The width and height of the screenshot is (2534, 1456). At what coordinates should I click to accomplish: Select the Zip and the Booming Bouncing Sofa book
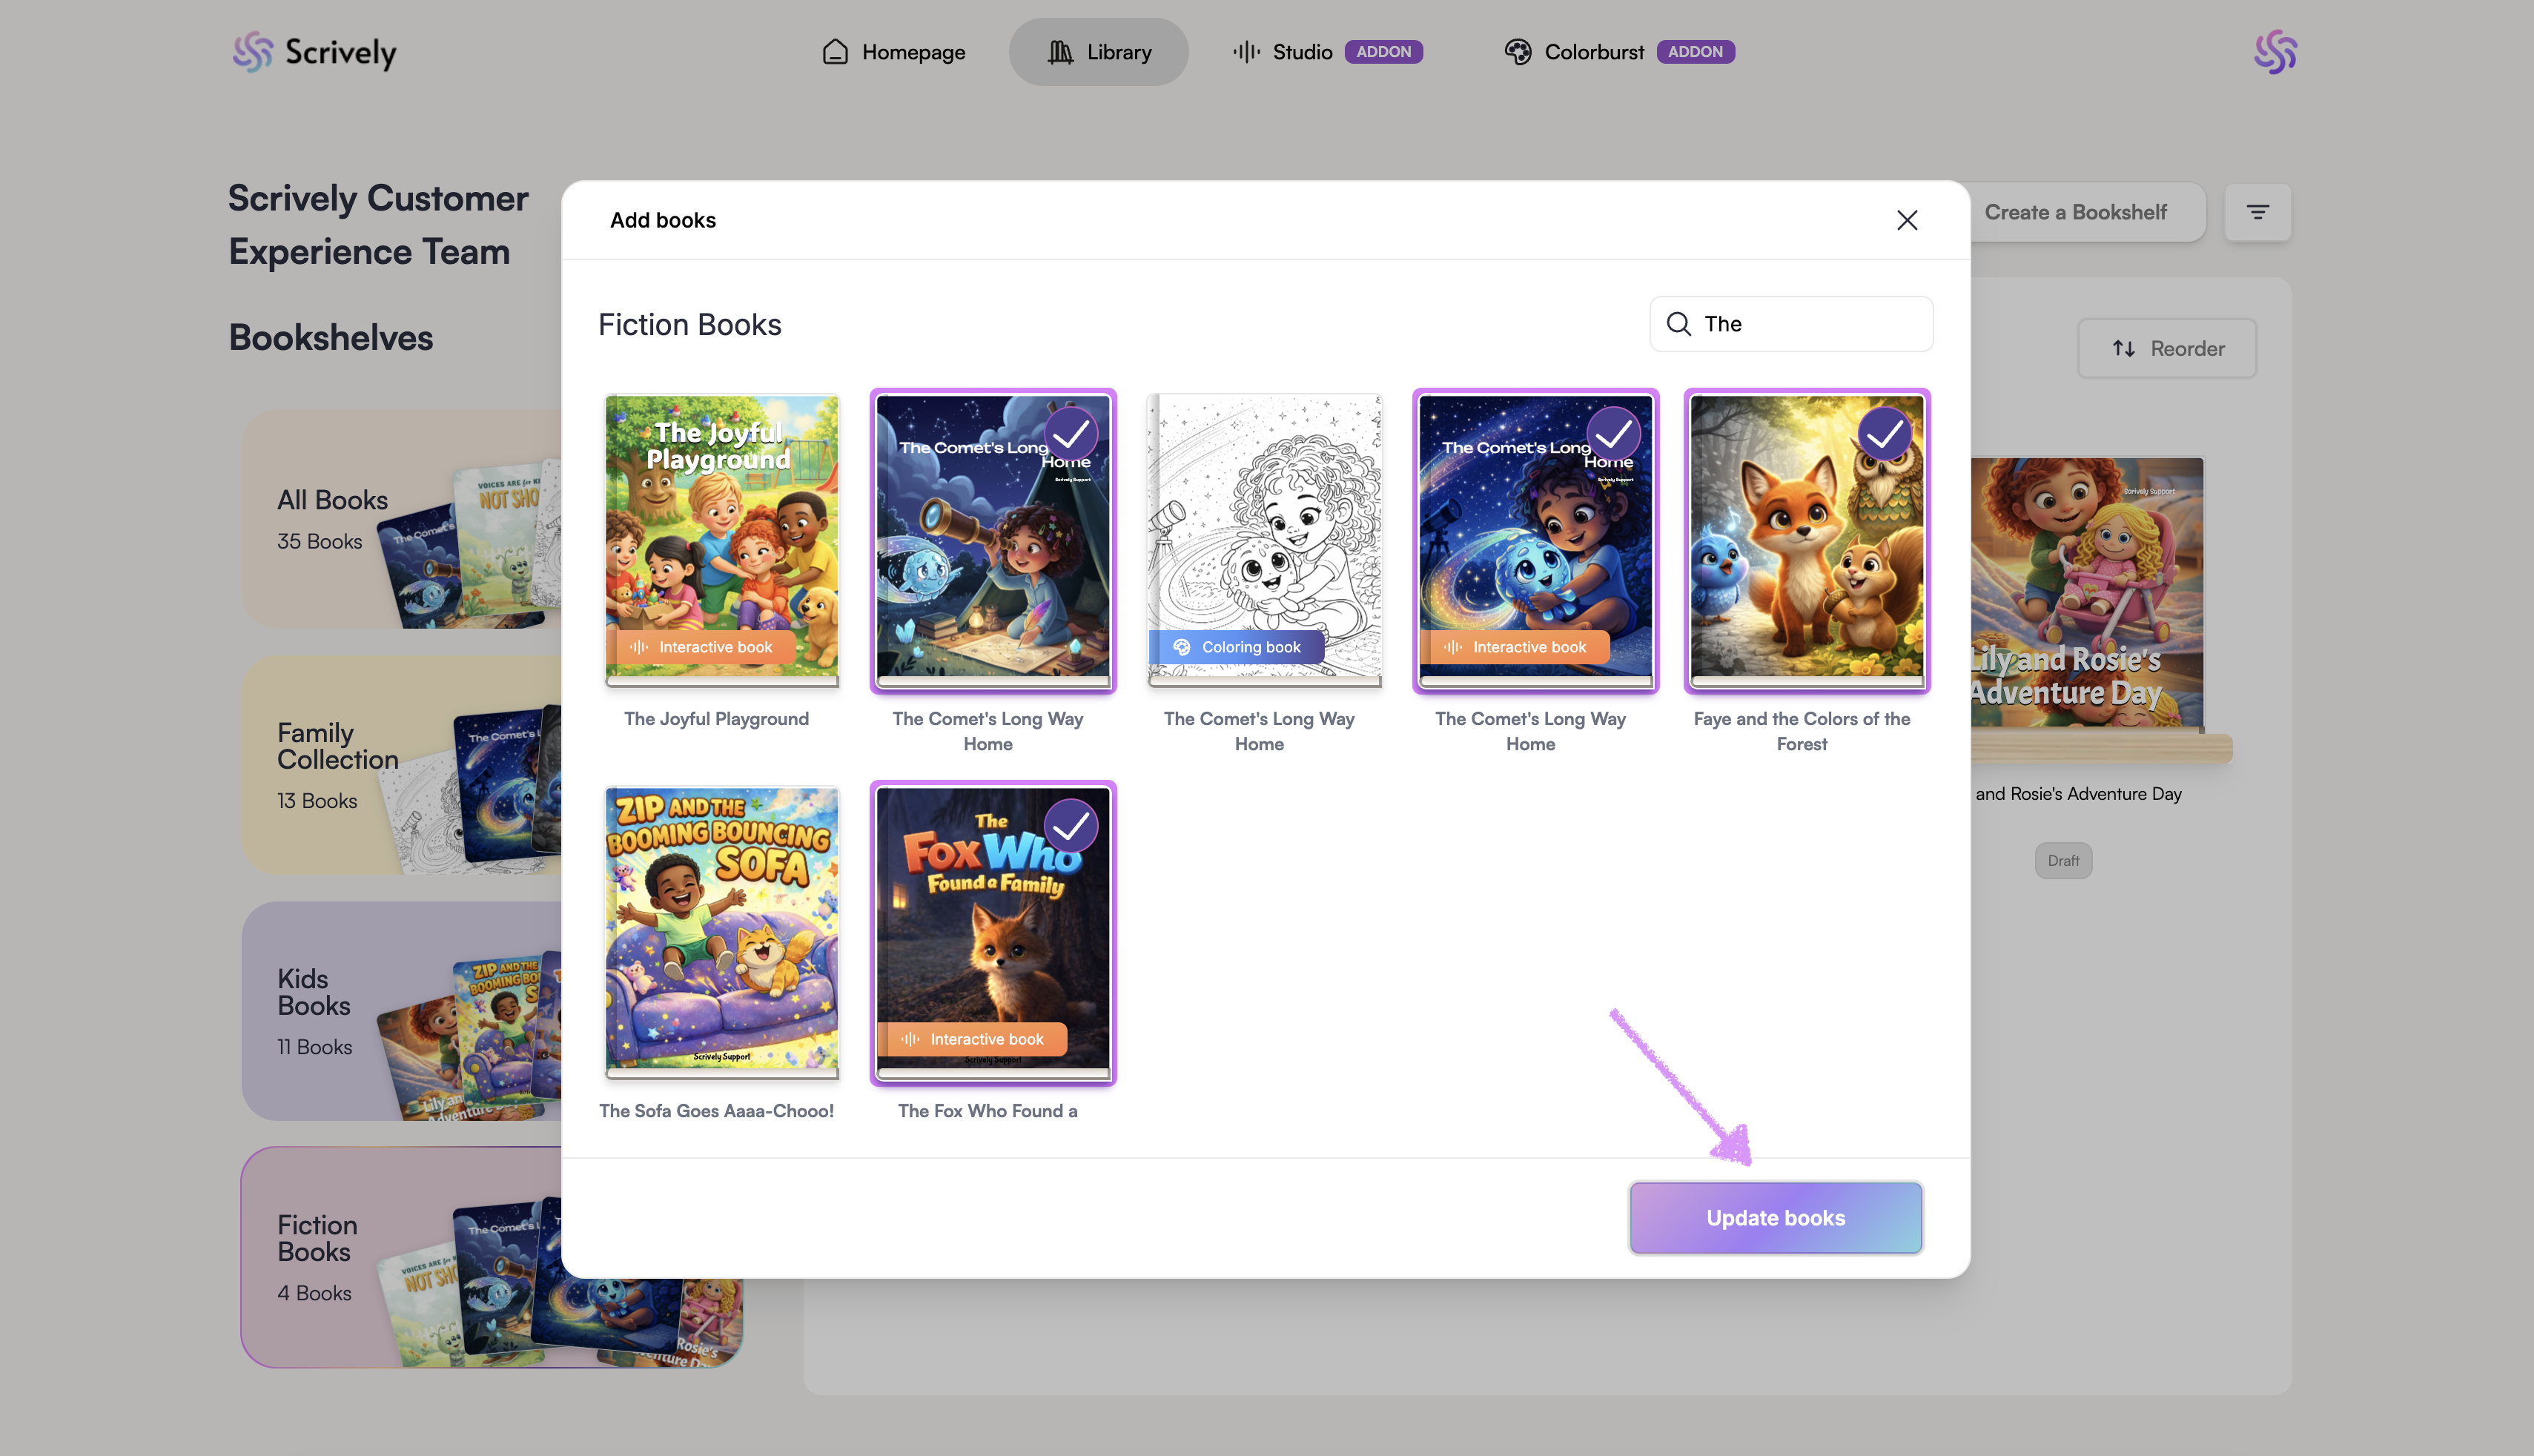pyautogui.click(x=721, y=930)
